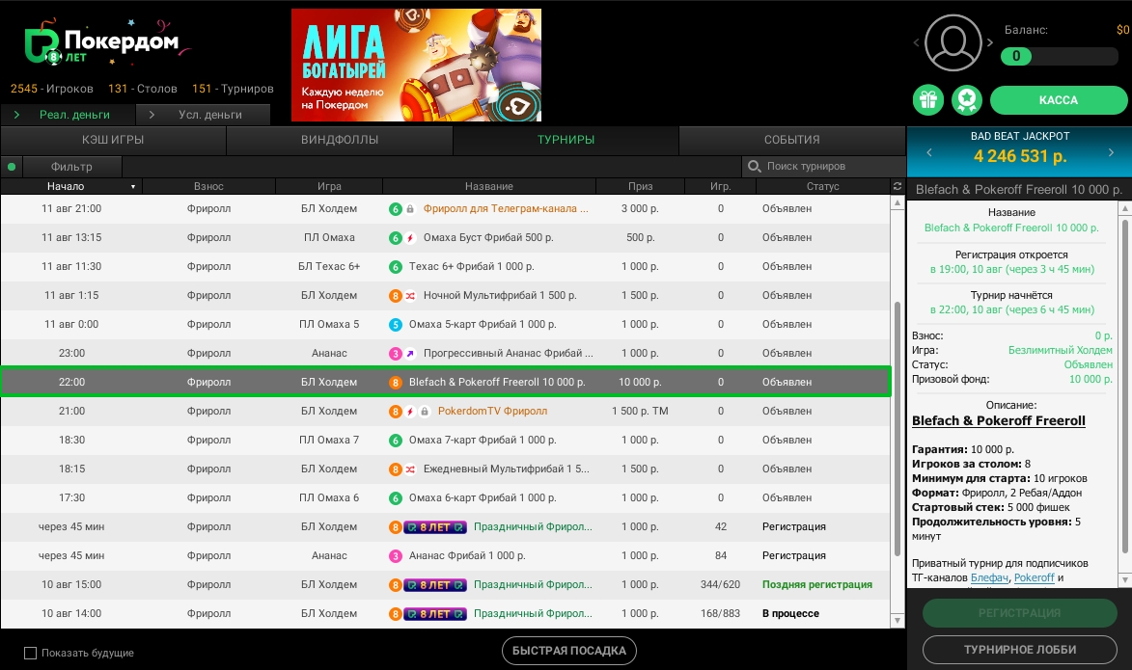1132x670 pixels.
Task: Open the Лига Богатырей banner
Action: [x=416, y=65]
